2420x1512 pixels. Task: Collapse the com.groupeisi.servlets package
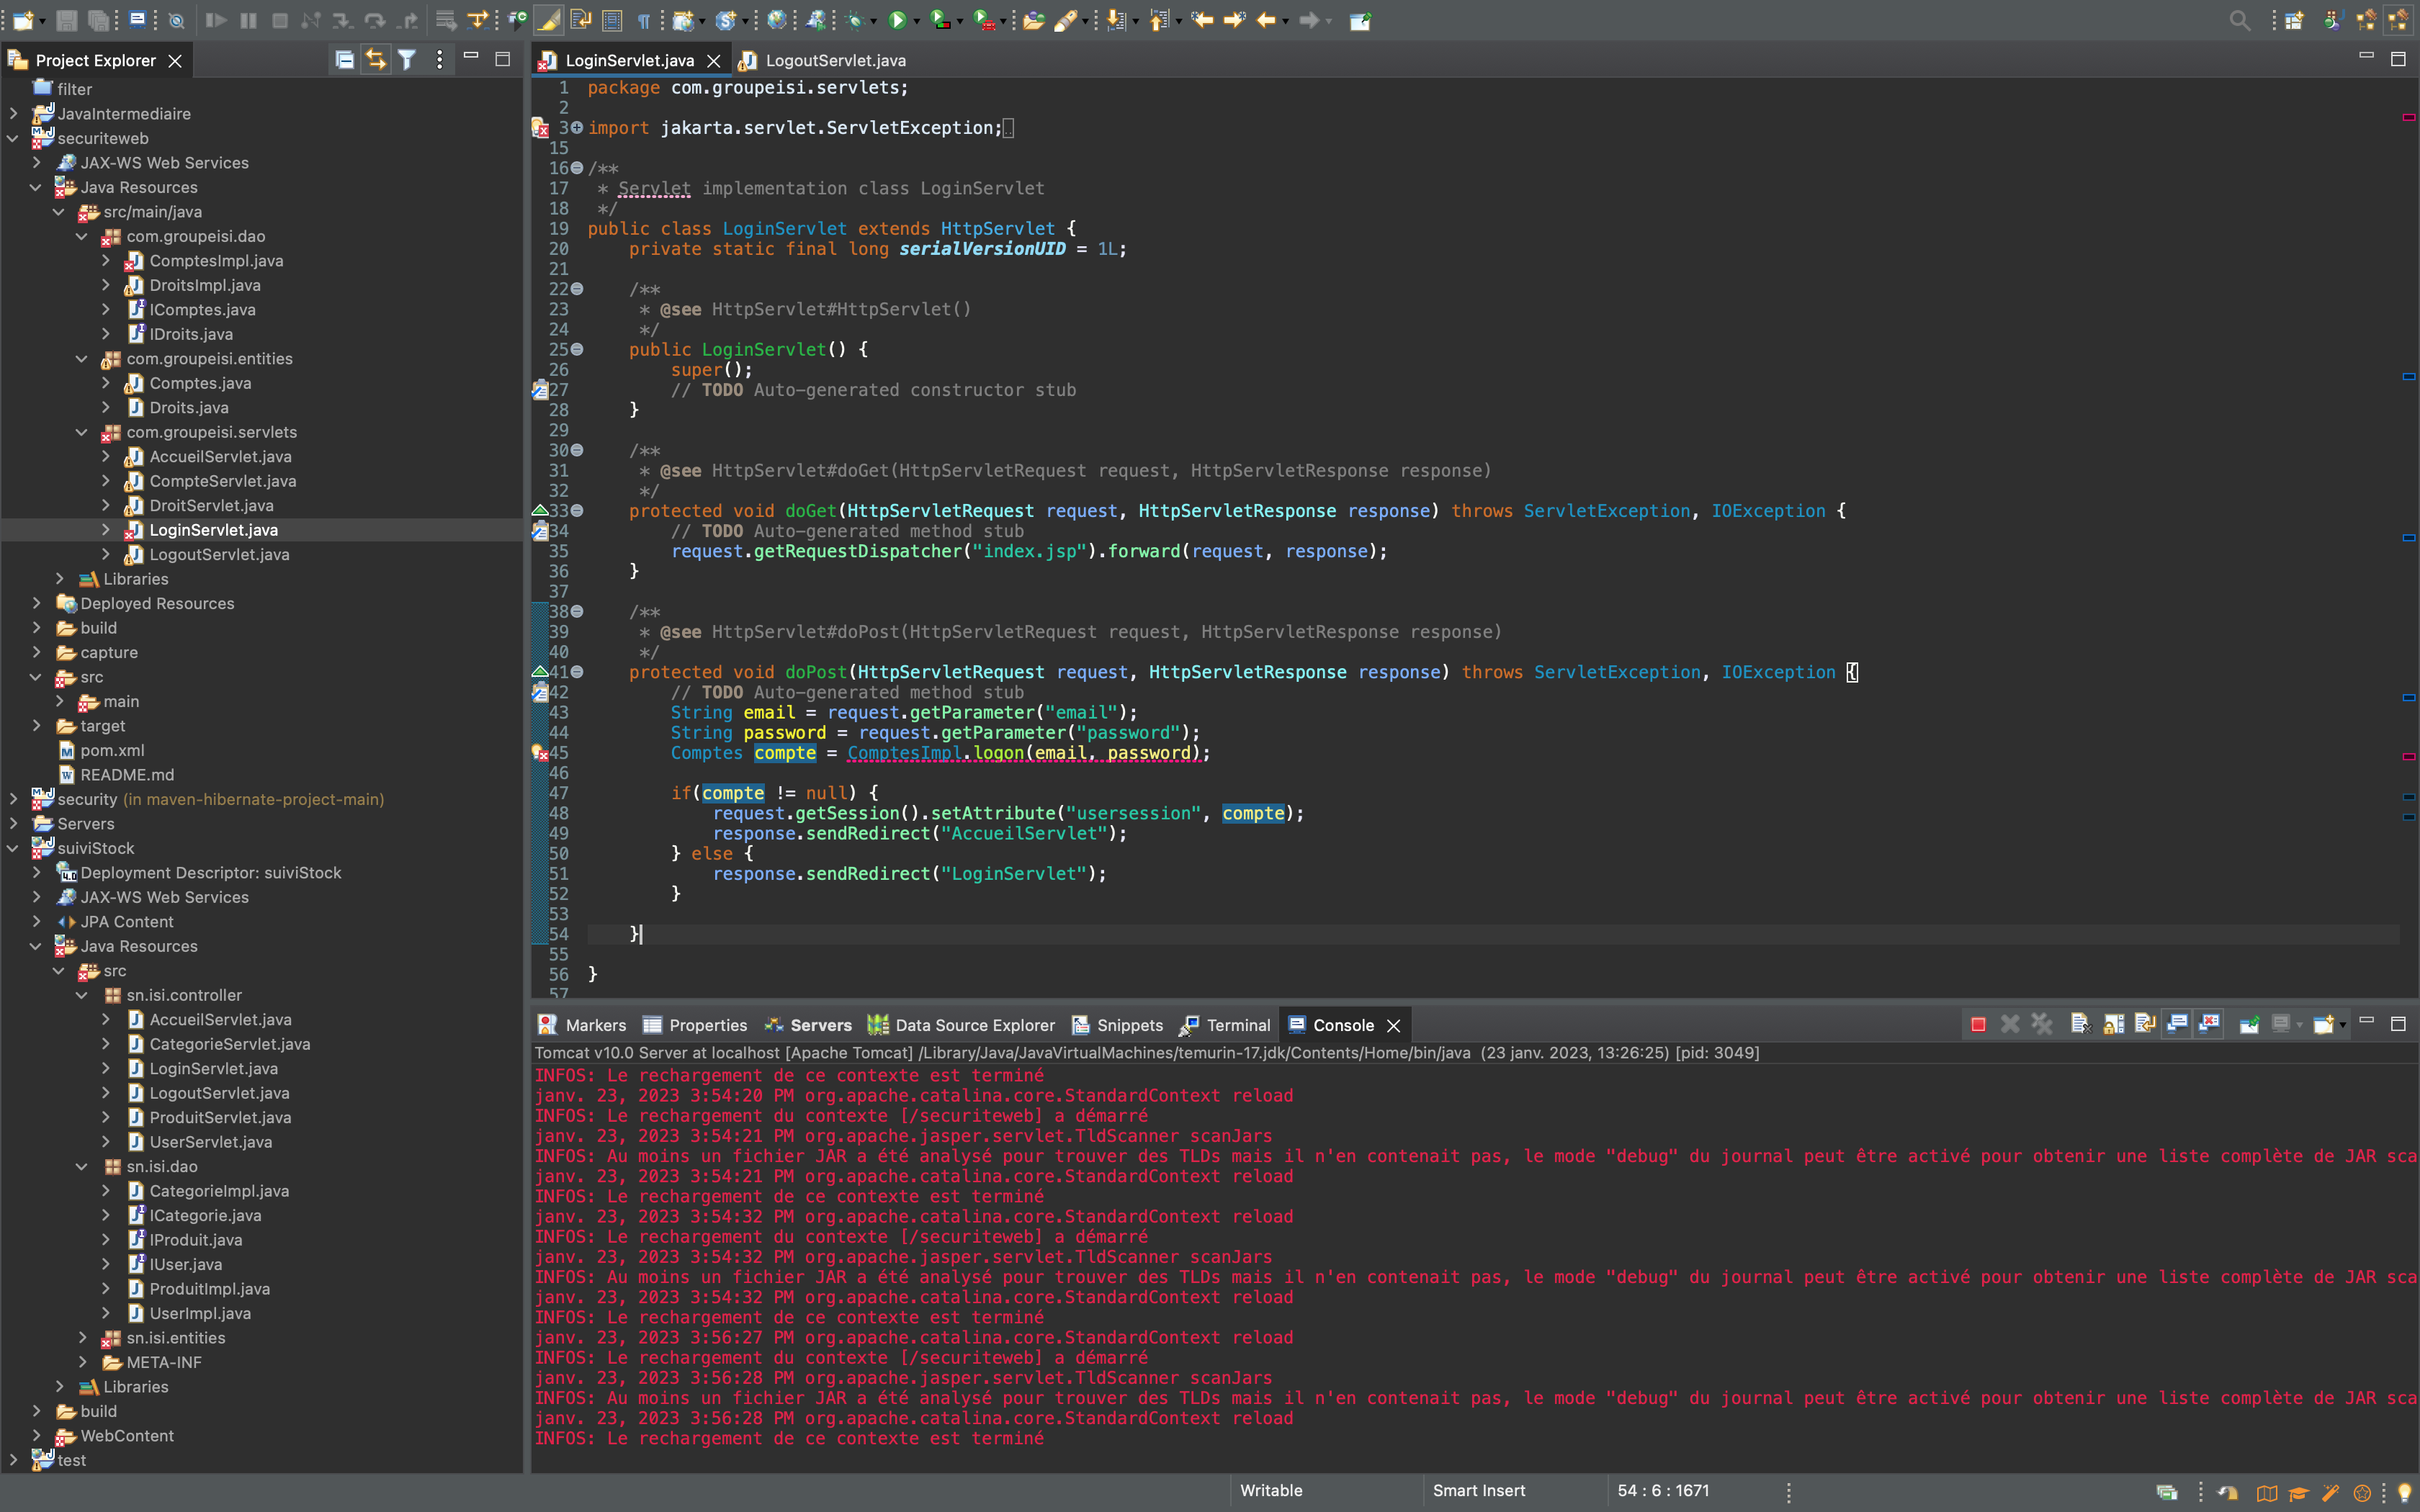pos(82,432)
